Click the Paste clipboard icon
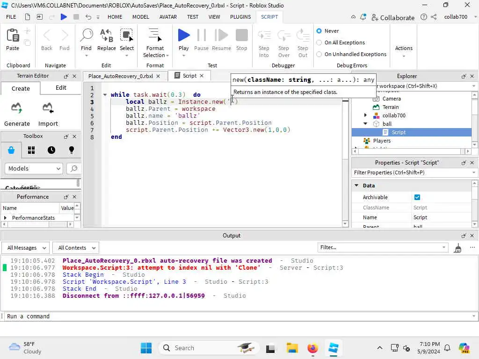The width and height of the screenshot is (479, 359). pyautogui.click(x=13, y=36)
